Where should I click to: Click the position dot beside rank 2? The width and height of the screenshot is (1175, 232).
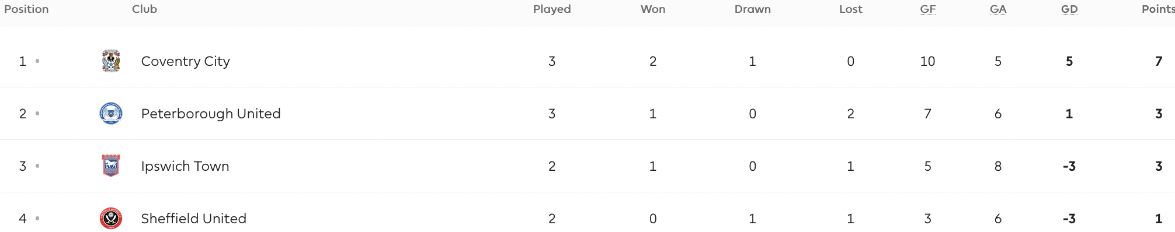(37, 114)
